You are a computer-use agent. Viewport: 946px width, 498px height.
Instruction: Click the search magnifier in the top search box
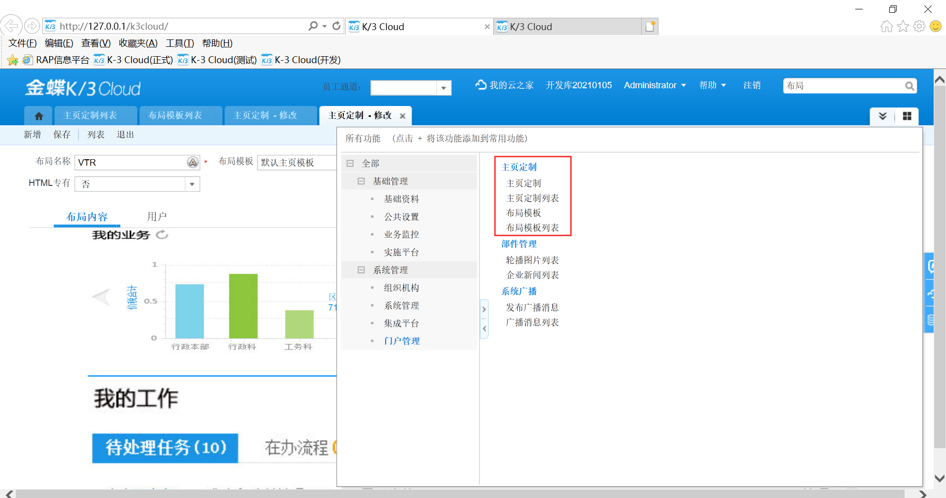coord(910,86)
